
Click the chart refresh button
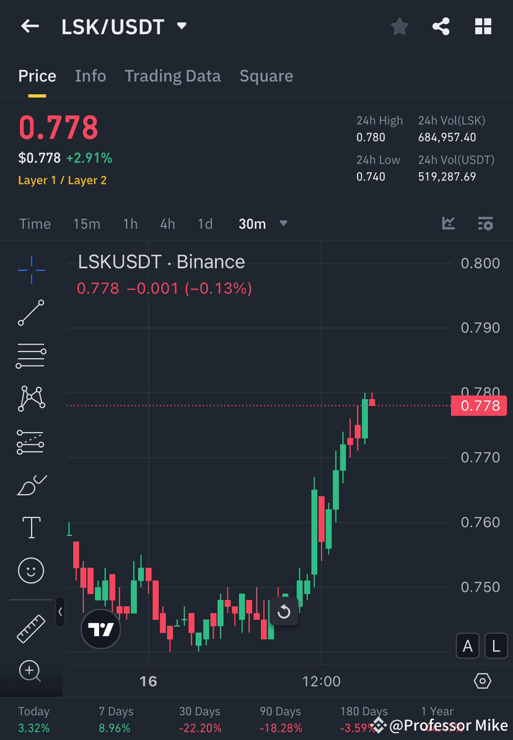coord(284,612)
